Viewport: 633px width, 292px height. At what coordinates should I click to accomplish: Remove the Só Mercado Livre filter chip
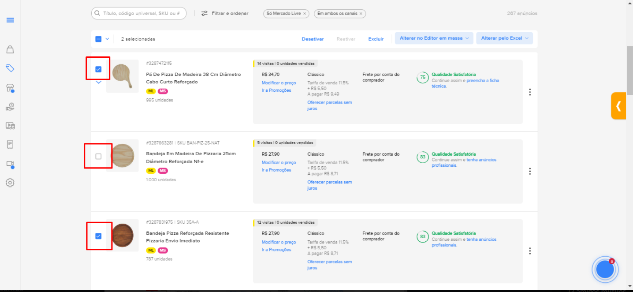305,14
